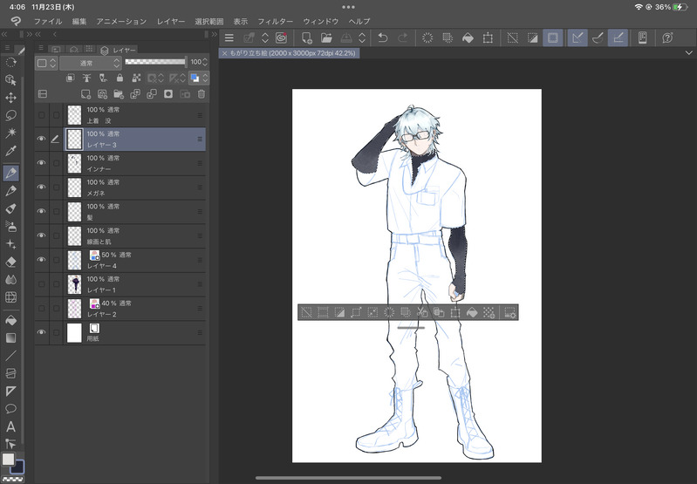Image resolution: width=697 pixels, height=484 pixels.
Task: Select the Eraser tool in the toolbar
Action: (10, 261)
